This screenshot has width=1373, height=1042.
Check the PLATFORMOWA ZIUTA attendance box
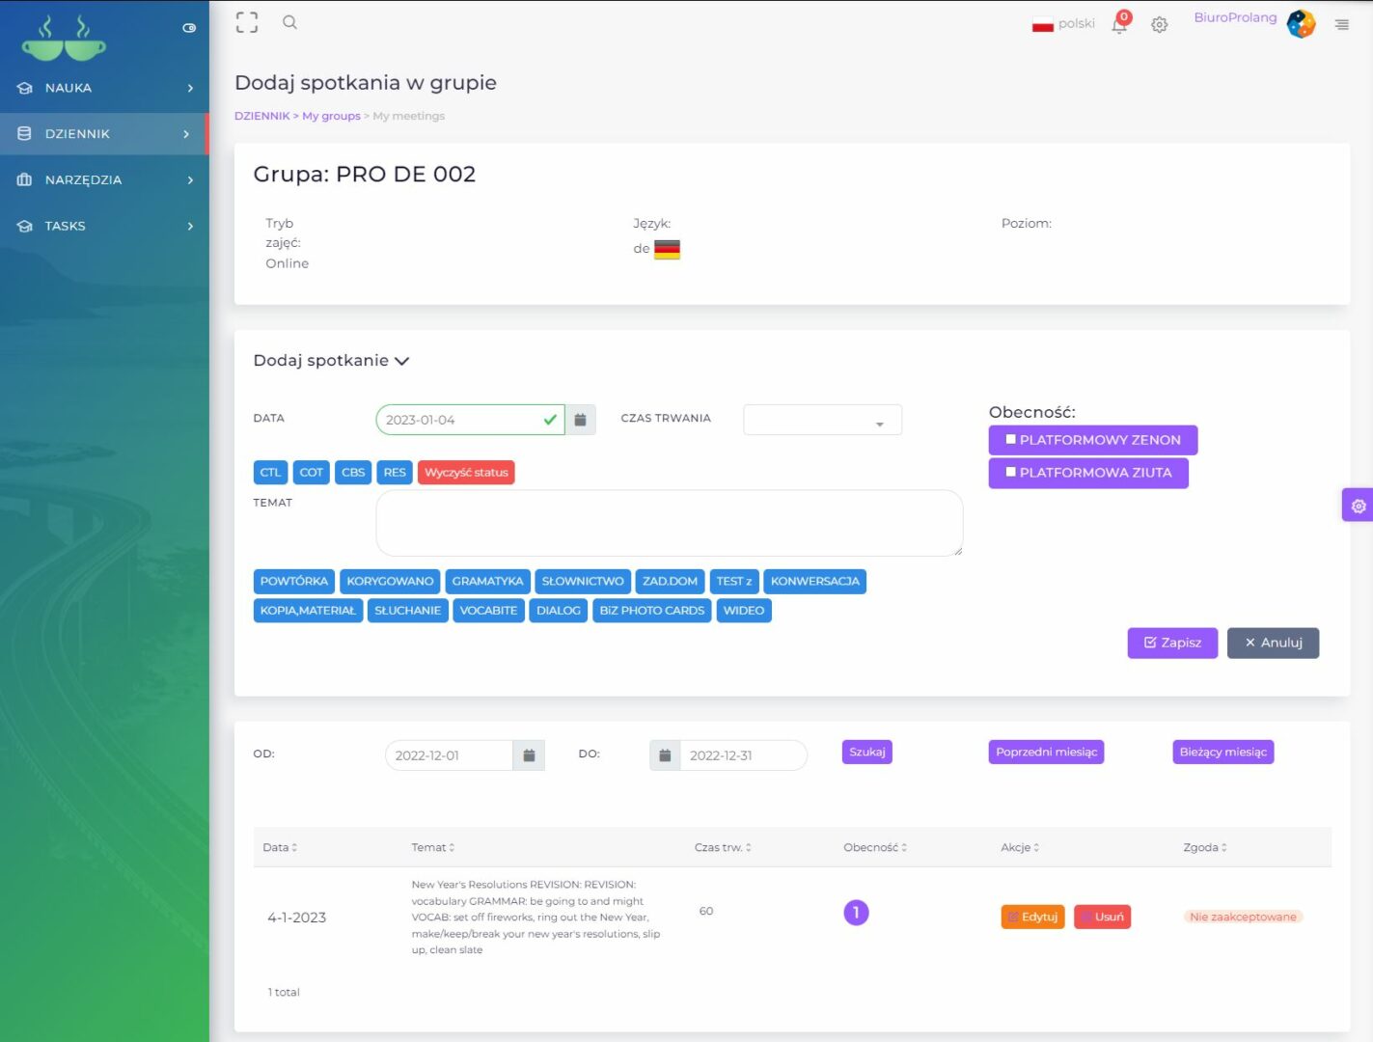tap(1011, 473)
